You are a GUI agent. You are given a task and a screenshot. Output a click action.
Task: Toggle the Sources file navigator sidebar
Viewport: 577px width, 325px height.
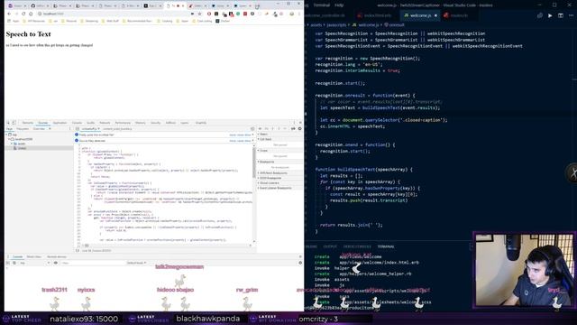tap(78, 128)
